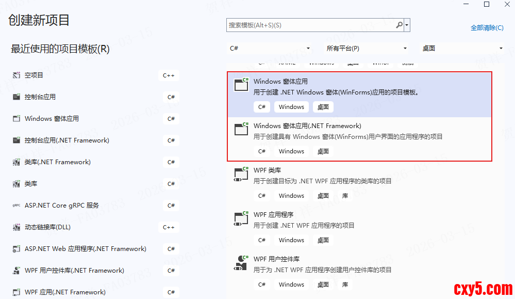Click the WPF 用户控件库(.NET Framework) icon
Image resolution: width=515 pixels, height=299 pixels.
coord(16,271)
